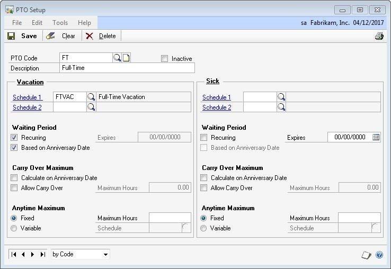The height and width of the screenshot is (269, 391).
Task: Toggle the Inactive checkbox
Action: [x=164, y=59]
